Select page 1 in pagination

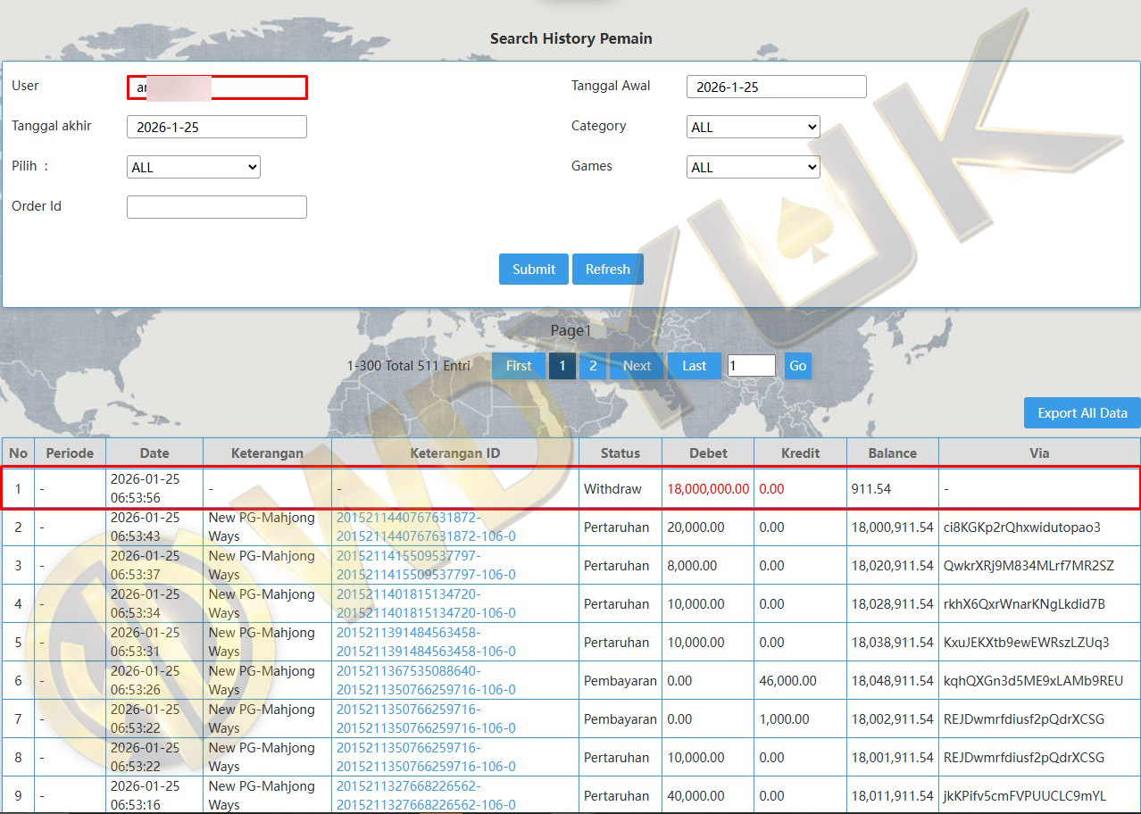[562, 366]
